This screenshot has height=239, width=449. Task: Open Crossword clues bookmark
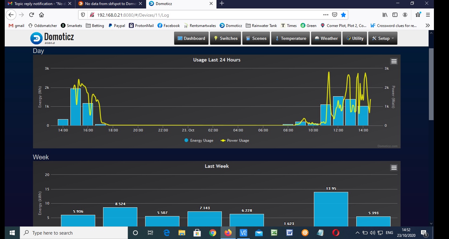[x=394, y=26]
